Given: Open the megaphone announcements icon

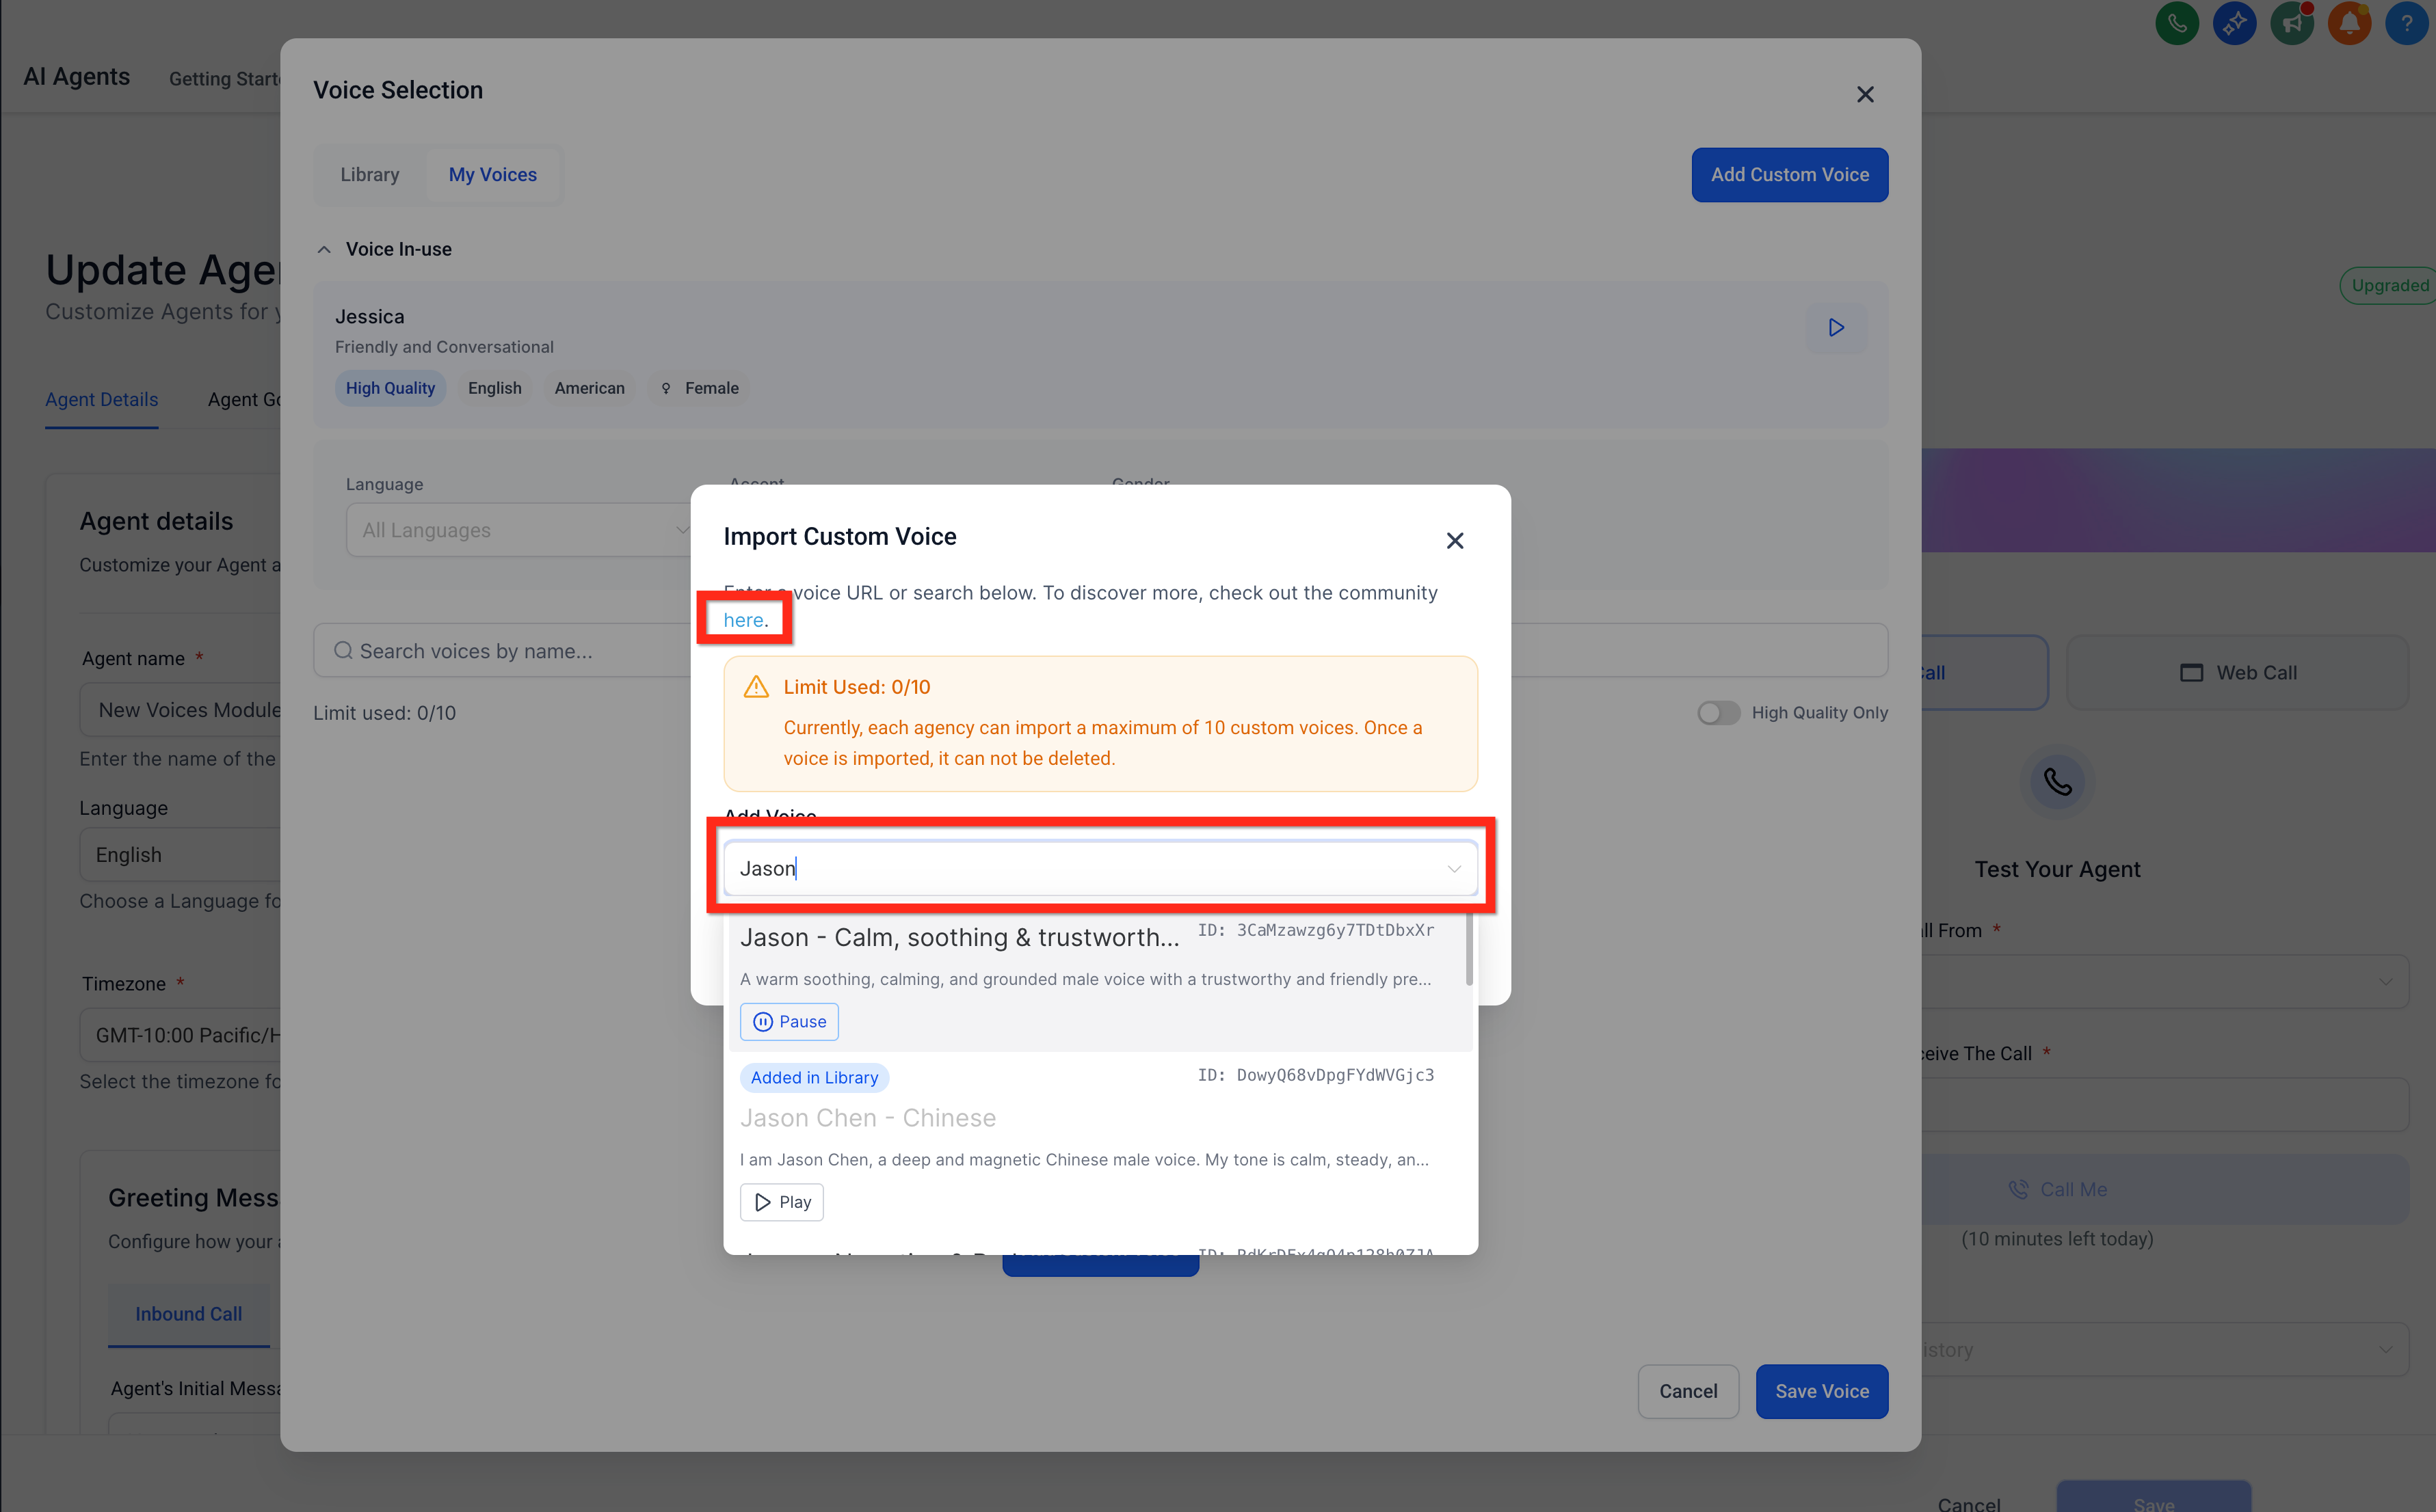Looking at the screenshot, I should tap(2292, 23).
